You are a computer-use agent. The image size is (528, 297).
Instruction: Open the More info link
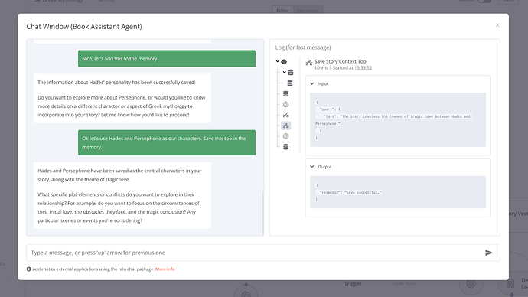coord(165,269)
